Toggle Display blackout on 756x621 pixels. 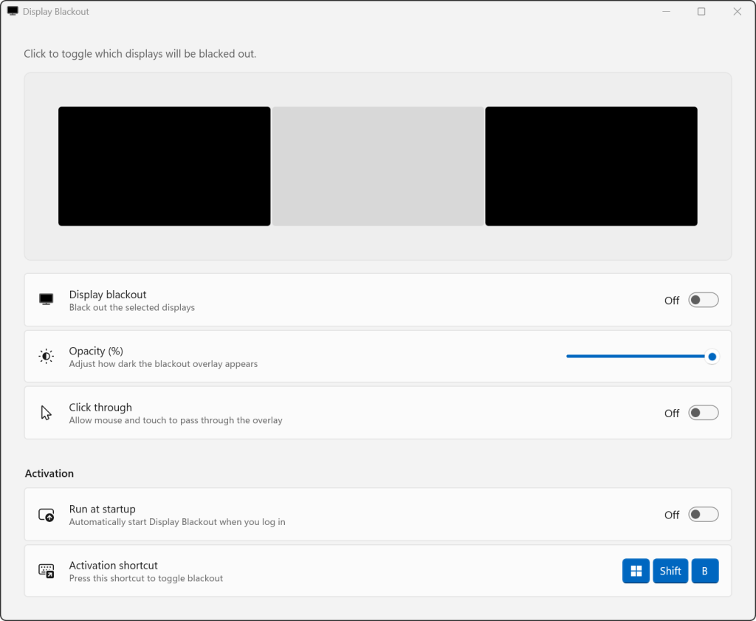pyautogui.click(x=703, y=299)
